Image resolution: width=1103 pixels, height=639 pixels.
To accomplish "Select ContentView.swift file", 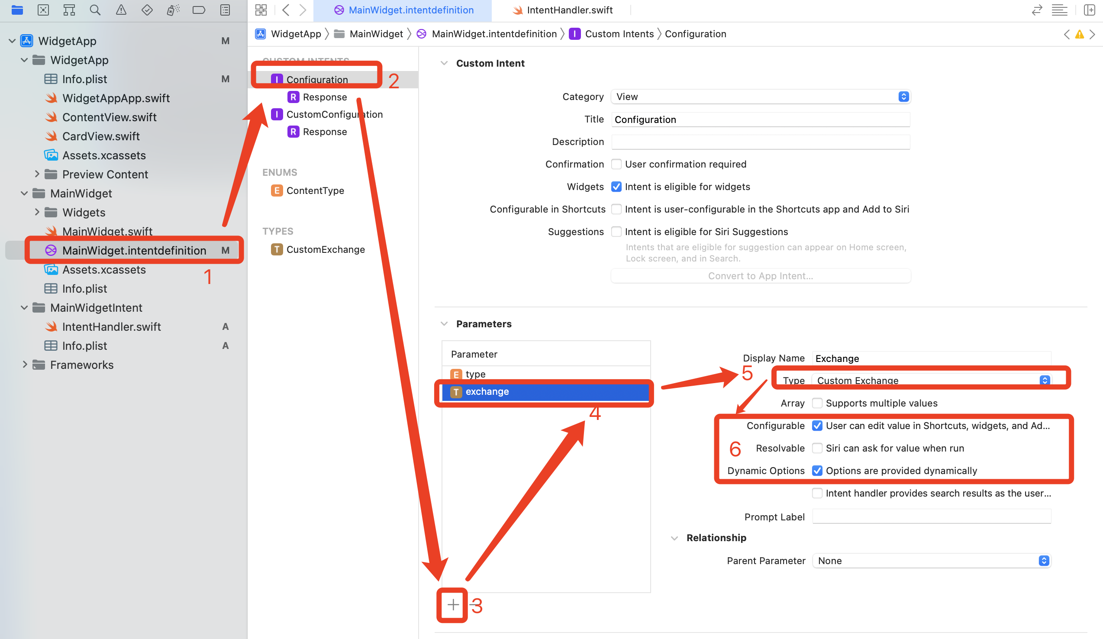I will (x=110, y=117).
